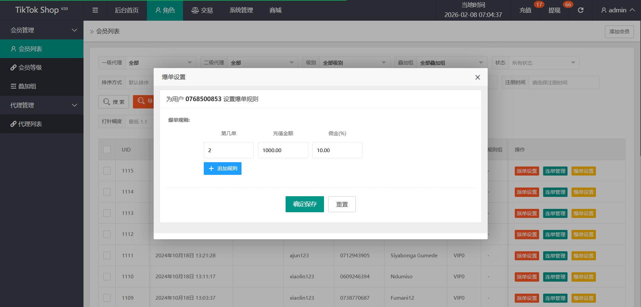Click the 充值 notification badge item
The height and width of the screenshot is (307, 641).
(525, 10)
